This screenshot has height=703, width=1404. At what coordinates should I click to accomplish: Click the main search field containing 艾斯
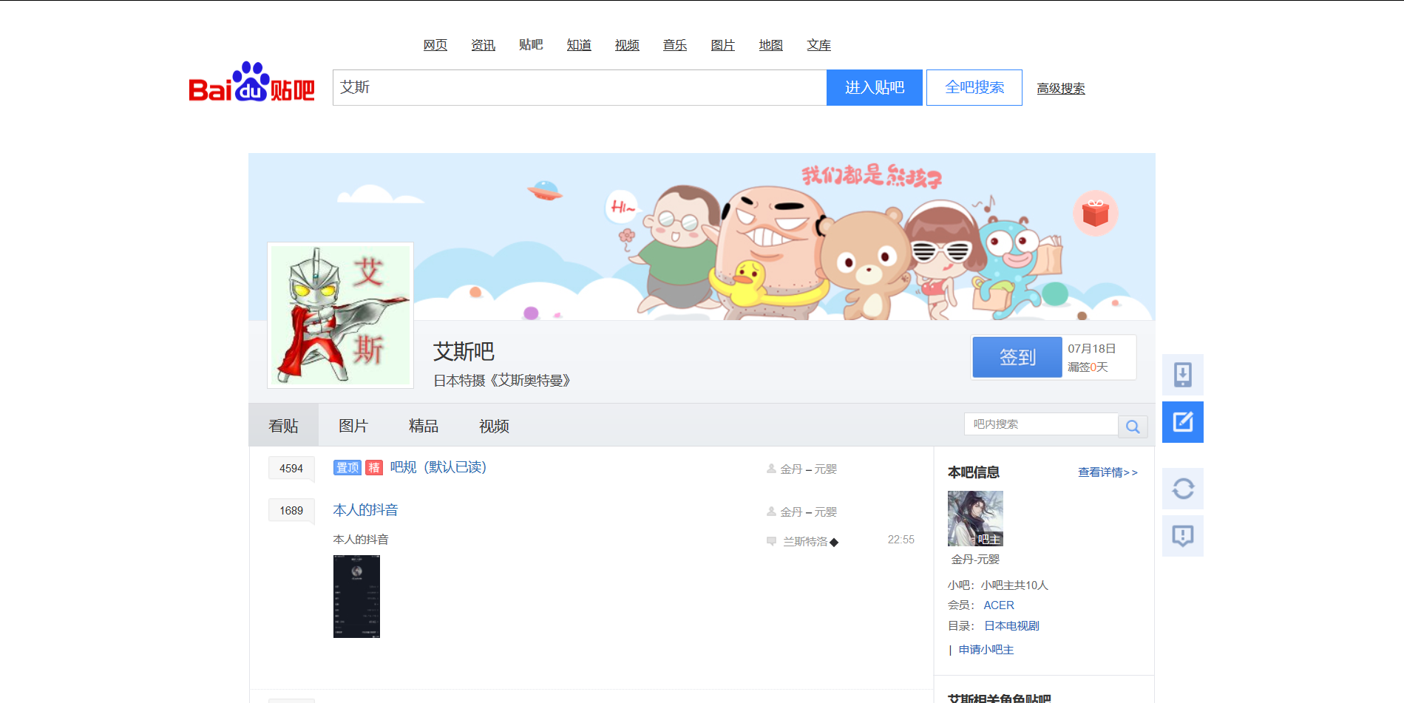(580, 87)
